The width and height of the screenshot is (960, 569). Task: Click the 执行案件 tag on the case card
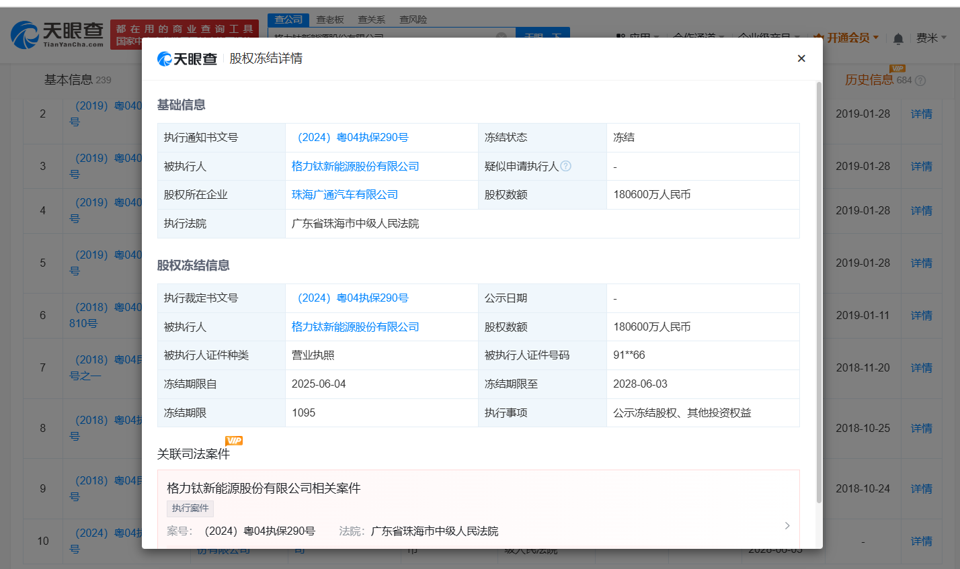190,509
